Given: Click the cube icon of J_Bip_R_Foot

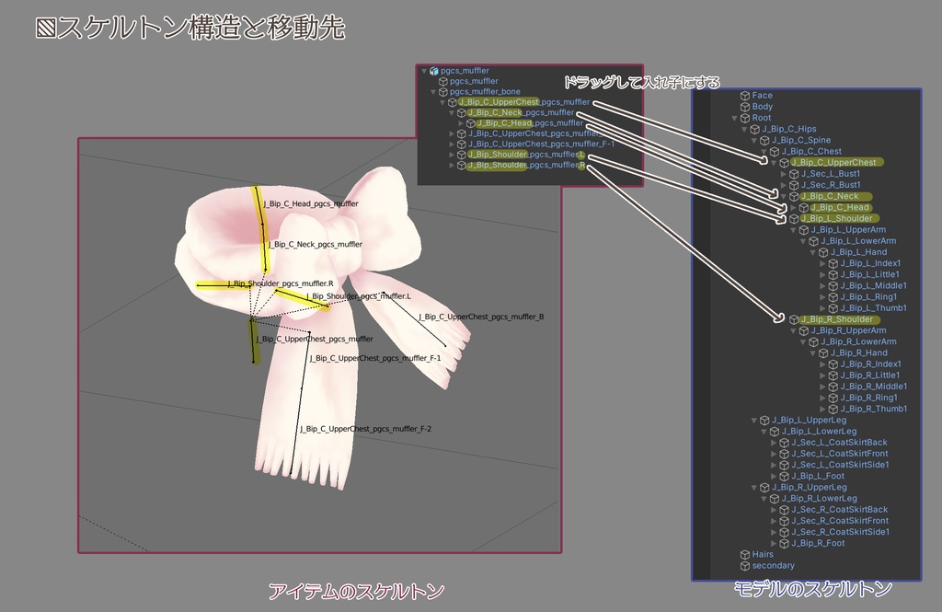Looking at the screenshot, I should tap(785, 544).
